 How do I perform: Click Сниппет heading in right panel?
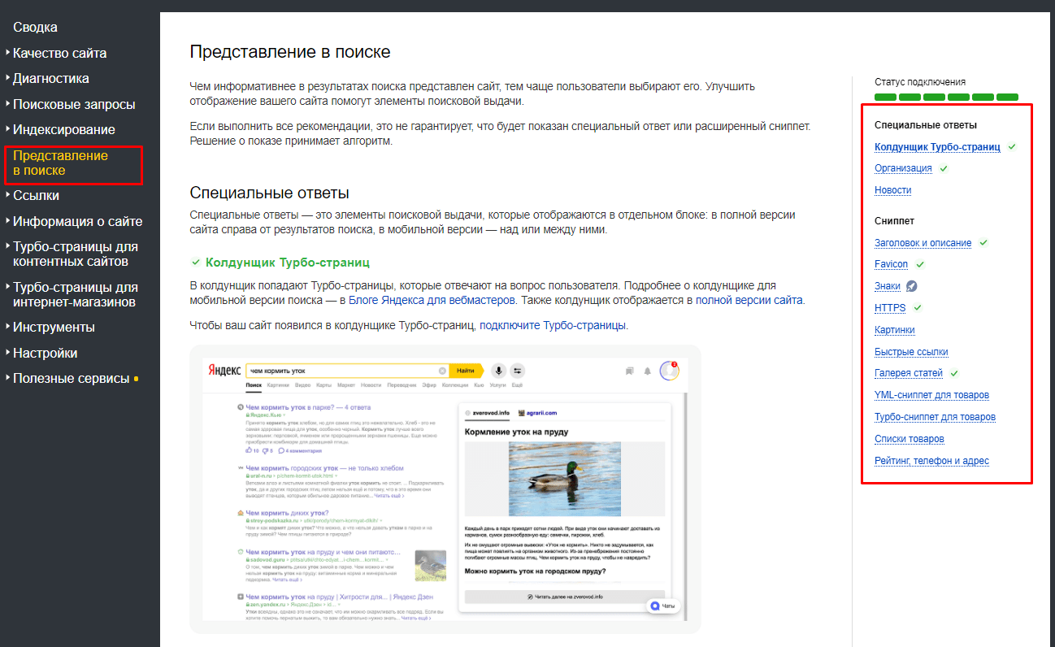[894, 221]
